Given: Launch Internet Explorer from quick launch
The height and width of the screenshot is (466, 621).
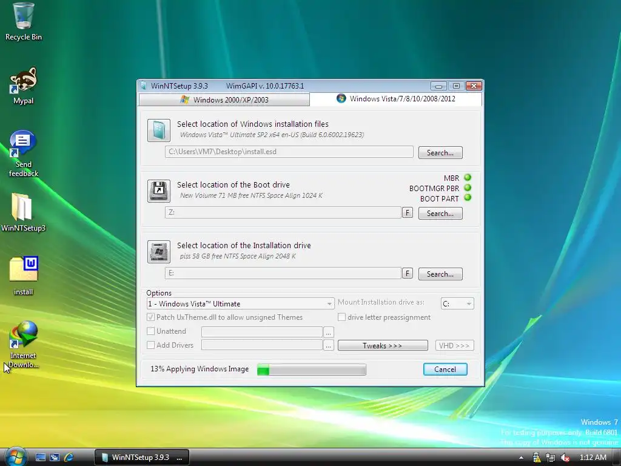Looking at the screenshot, I should coord(69,458).
